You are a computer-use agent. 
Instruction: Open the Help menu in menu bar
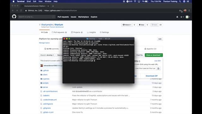[x=56, y=1]
